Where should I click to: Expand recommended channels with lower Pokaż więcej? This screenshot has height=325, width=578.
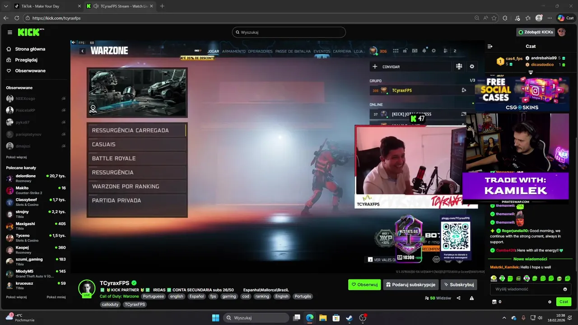point(16,297)
